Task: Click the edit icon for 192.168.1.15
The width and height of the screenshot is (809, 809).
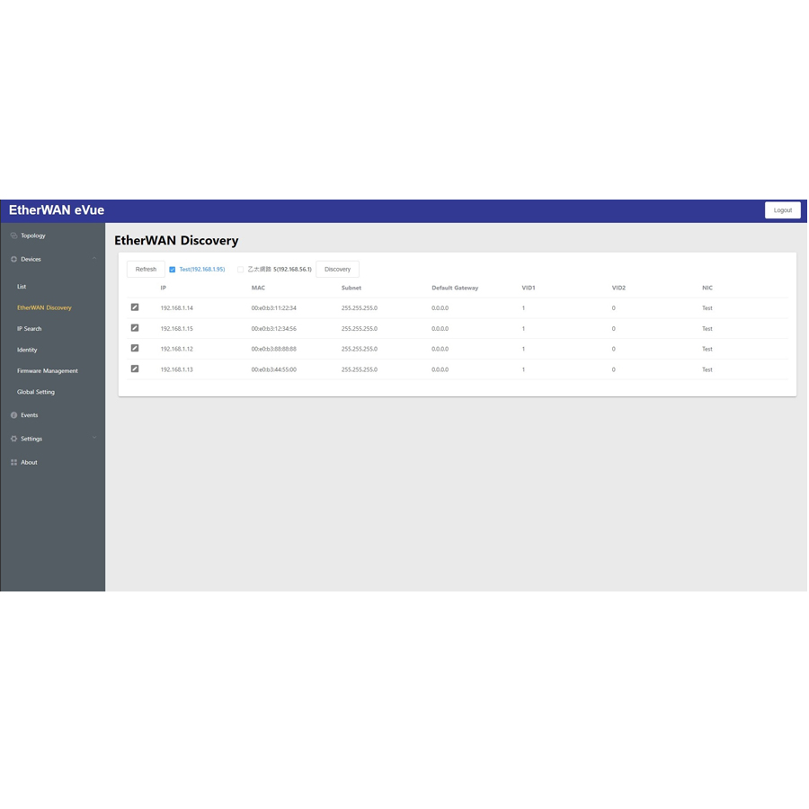Action: coord(135,328)
